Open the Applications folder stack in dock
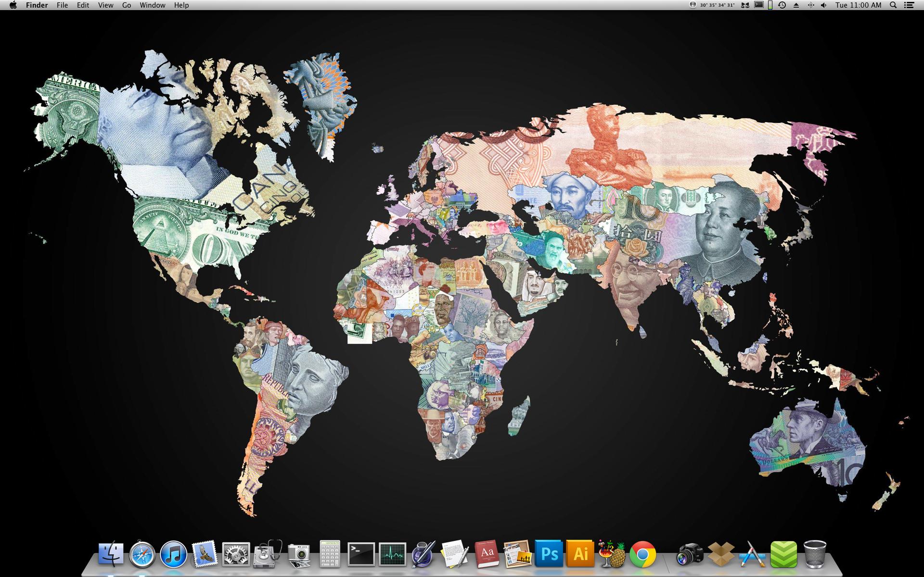924x577 pixels. 752,554
